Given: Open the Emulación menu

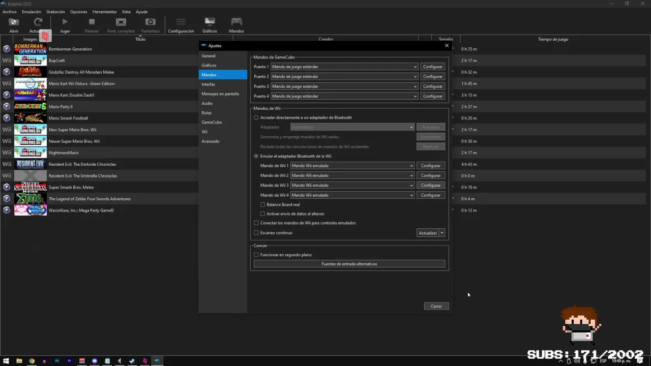Looking at the screenshot, I should pos(32,12).
